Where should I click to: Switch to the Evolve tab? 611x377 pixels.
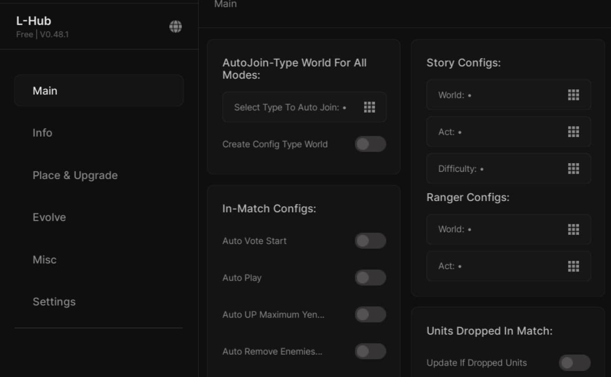coord(49,218)
